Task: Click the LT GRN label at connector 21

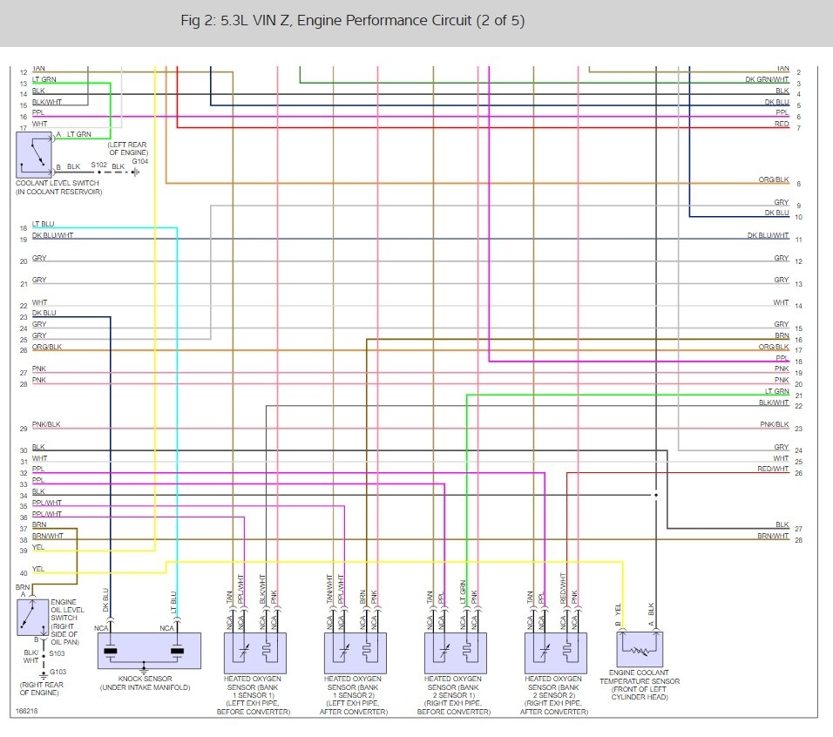Action: tap(776, 391)
